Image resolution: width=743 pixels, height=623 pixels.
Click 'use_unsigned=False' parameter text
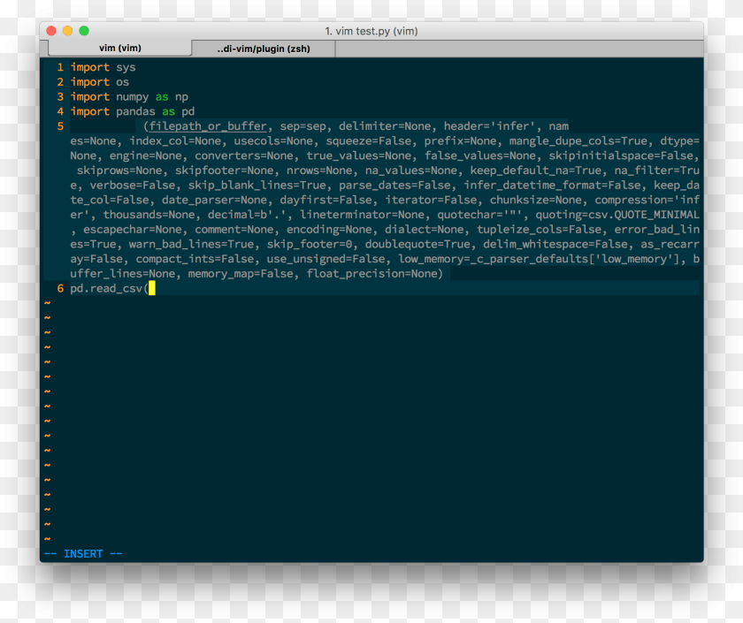326,259
